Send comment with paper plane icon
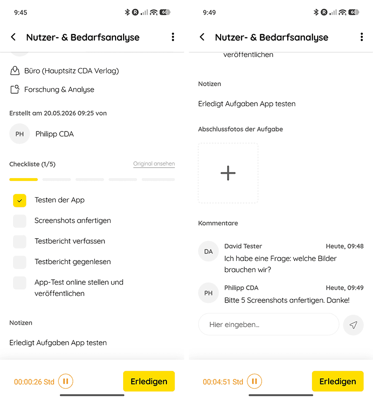Viewport: 373px width, 399px height. 353,325
